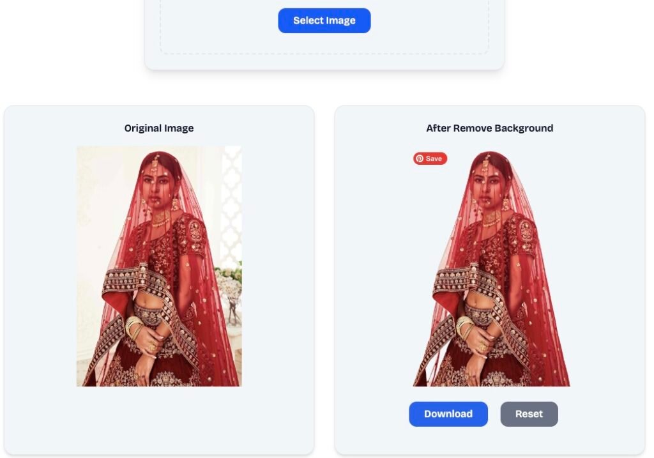Click the gold bangles in the original image
The image size is (654, 458).
tap(133, 326)
